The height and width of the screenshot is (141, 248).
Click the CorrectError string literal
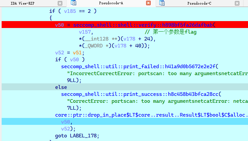point(157,101)
